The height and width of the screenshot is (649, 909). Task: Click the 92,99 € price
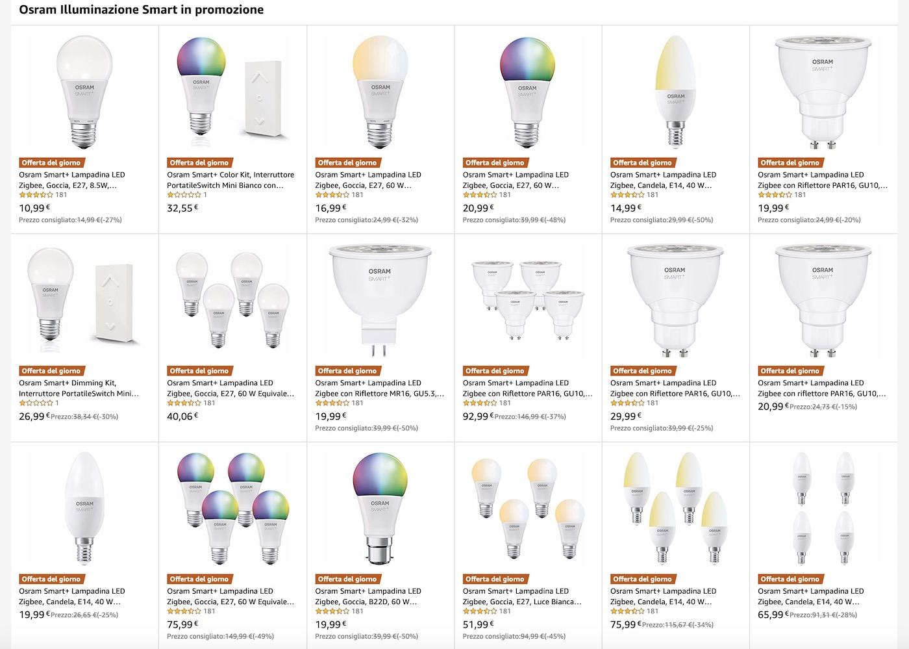(477, 416)
